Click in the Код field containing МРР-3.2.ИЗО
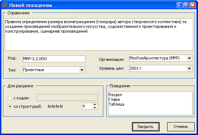Image resolution: width=198 pixels, height=135 pixels. pos(54,59)
